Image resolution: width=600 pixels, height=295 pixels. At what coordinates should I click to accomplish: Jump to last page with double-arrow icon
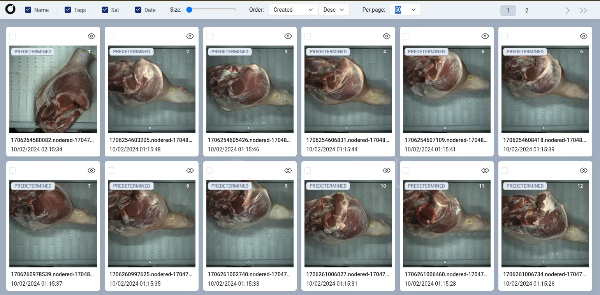(x=583, y=11)
